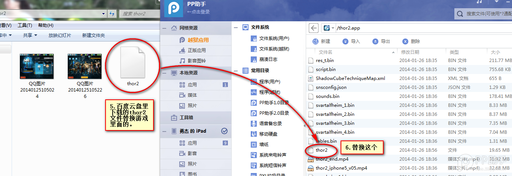
Task: Click the 删除 button
Action: (411, 41)
